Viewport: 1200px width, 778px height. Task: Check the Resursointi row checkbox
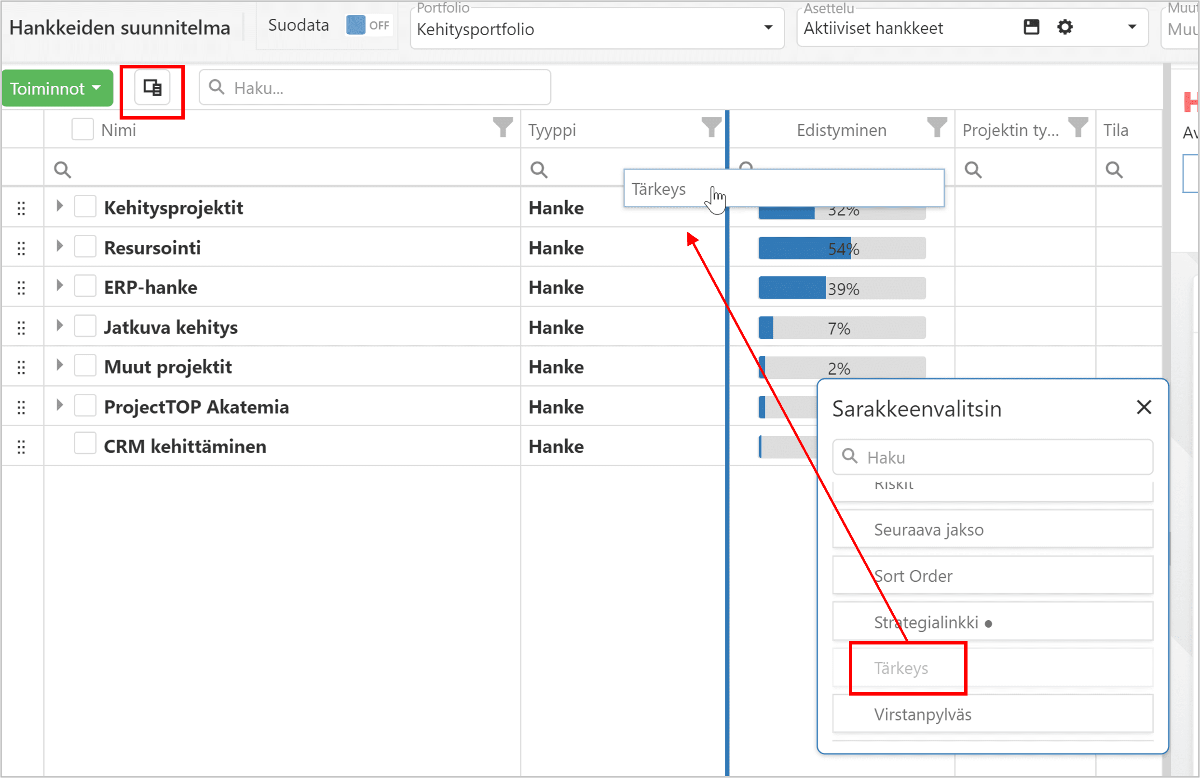[85, 247]
